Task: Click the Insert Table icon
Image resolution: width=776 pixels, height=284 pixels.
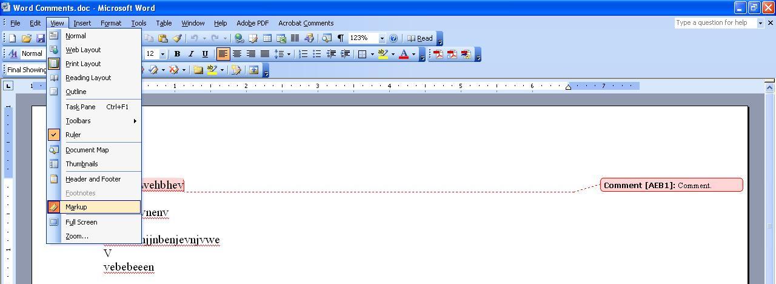Action: point(267,38)
